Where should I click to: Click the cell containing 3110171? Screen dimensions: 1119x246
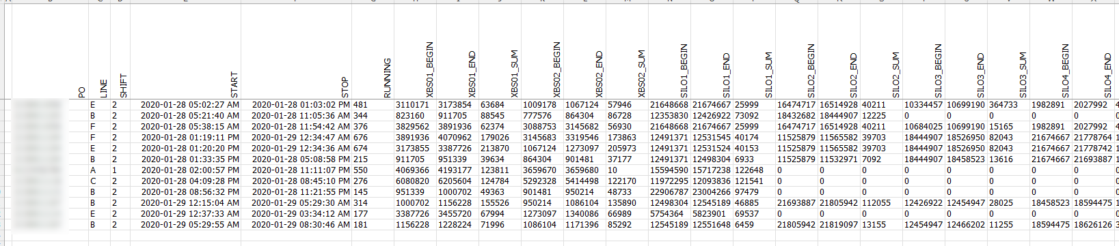416,105
